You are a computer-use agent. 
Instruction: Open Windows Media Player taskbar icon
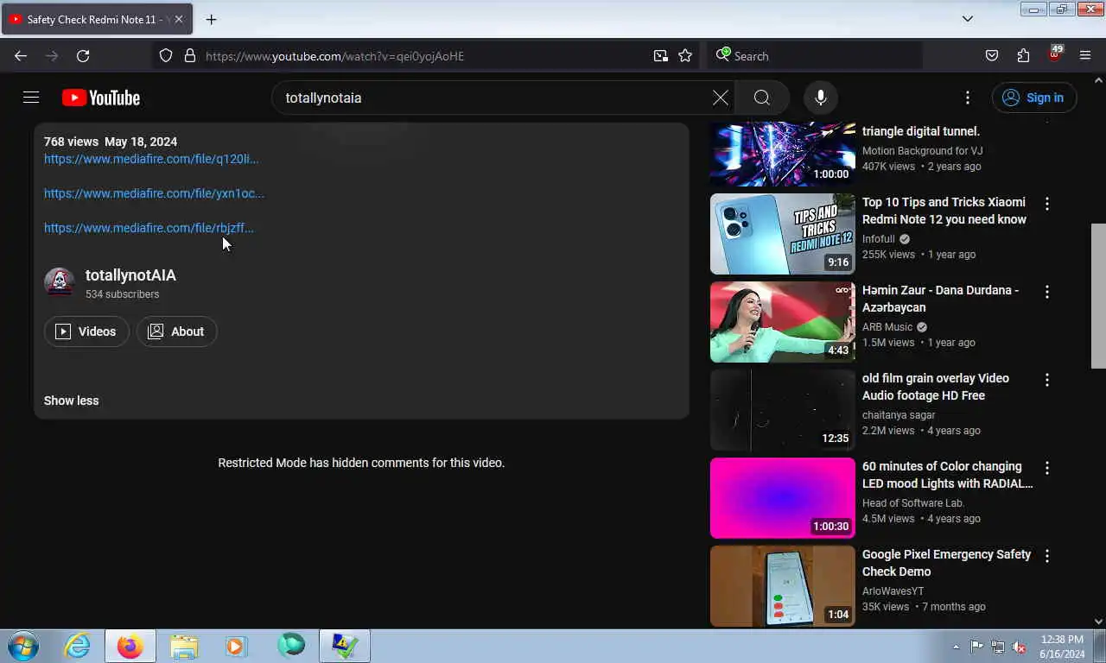point(236,646)
